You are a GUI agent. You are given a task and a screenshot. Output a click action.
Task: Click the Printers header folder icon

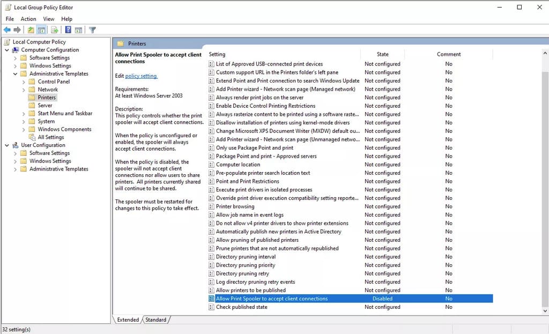click(x=121, y=44)
